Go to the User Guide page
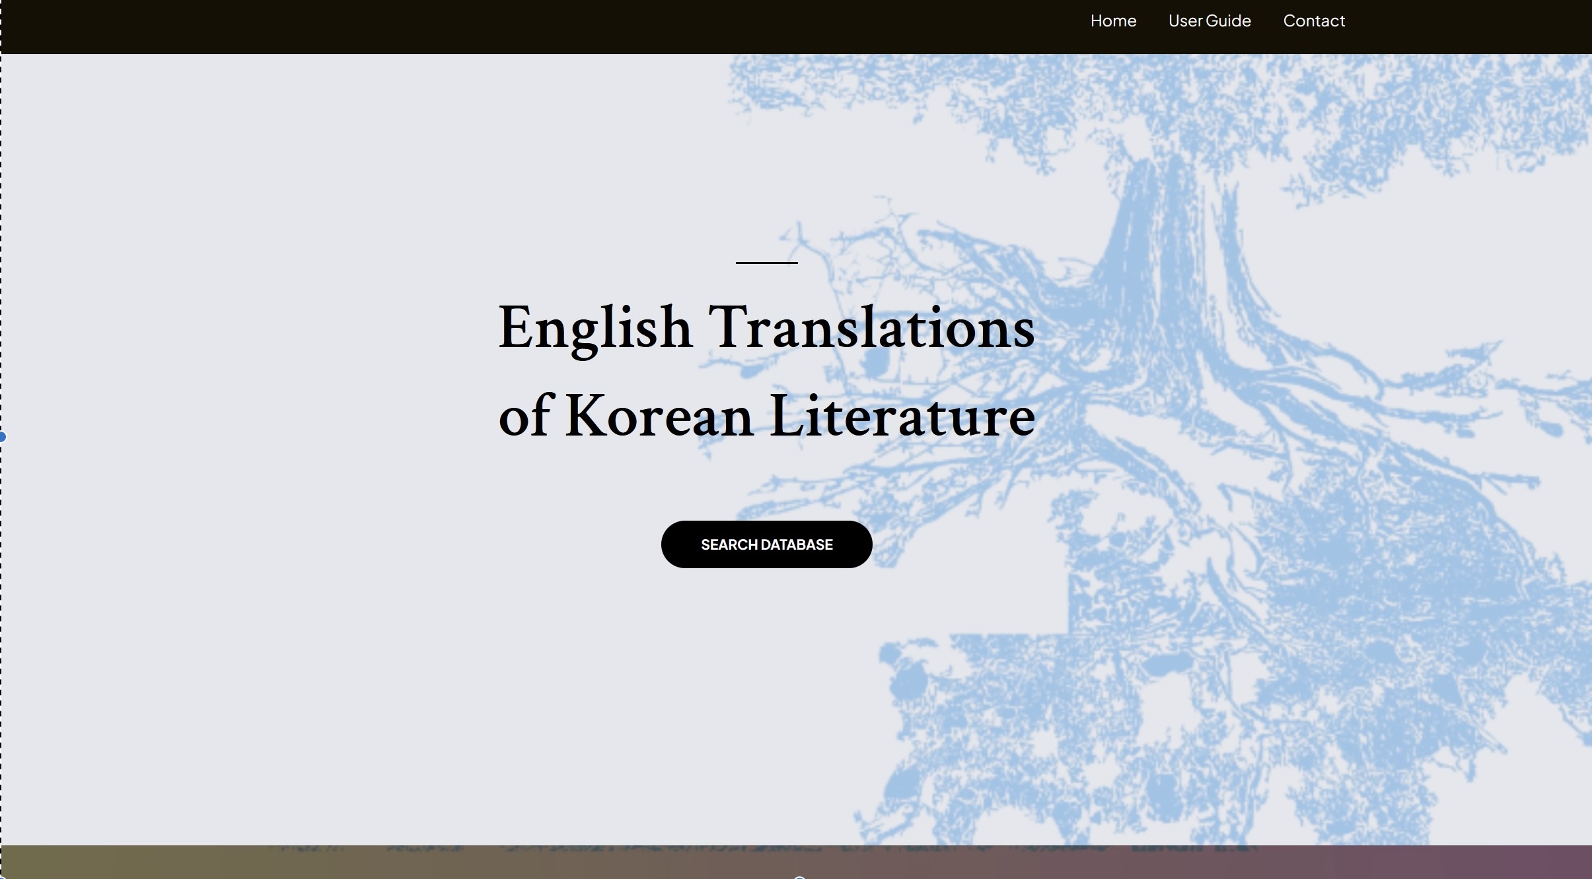The height and width of the screenshot is (879, 1592). (1210, 21)
